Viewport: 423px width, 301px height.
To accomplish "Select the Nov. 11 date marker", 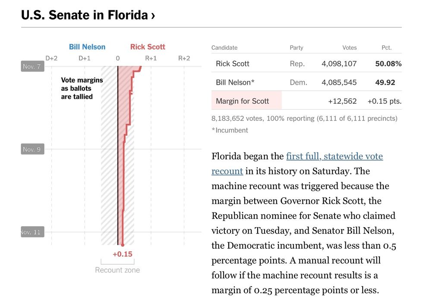I will click(x=32, y=232).
